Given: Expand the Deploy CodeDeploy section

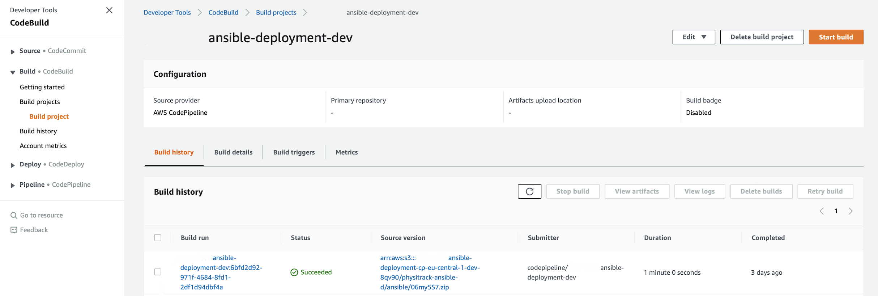Looking at the screenshot, I should [x=13, y=165].
